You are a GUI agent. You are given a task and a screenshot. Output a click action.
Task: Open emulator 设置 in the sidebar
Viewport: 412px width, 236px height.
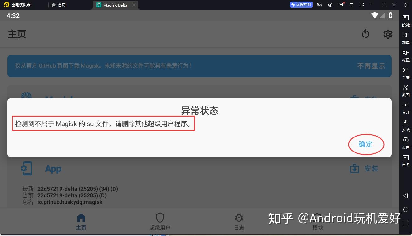[405, 143]
